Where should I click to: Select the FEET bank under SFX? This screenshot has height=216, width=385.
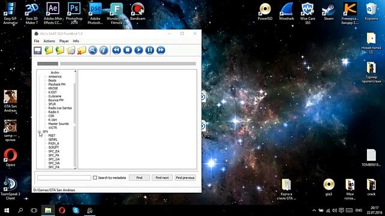pos(52,136)
